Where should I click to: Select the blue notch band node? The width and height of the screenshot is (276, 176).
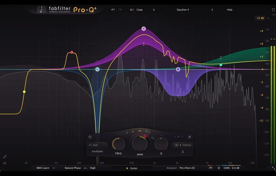click(97, 70)
